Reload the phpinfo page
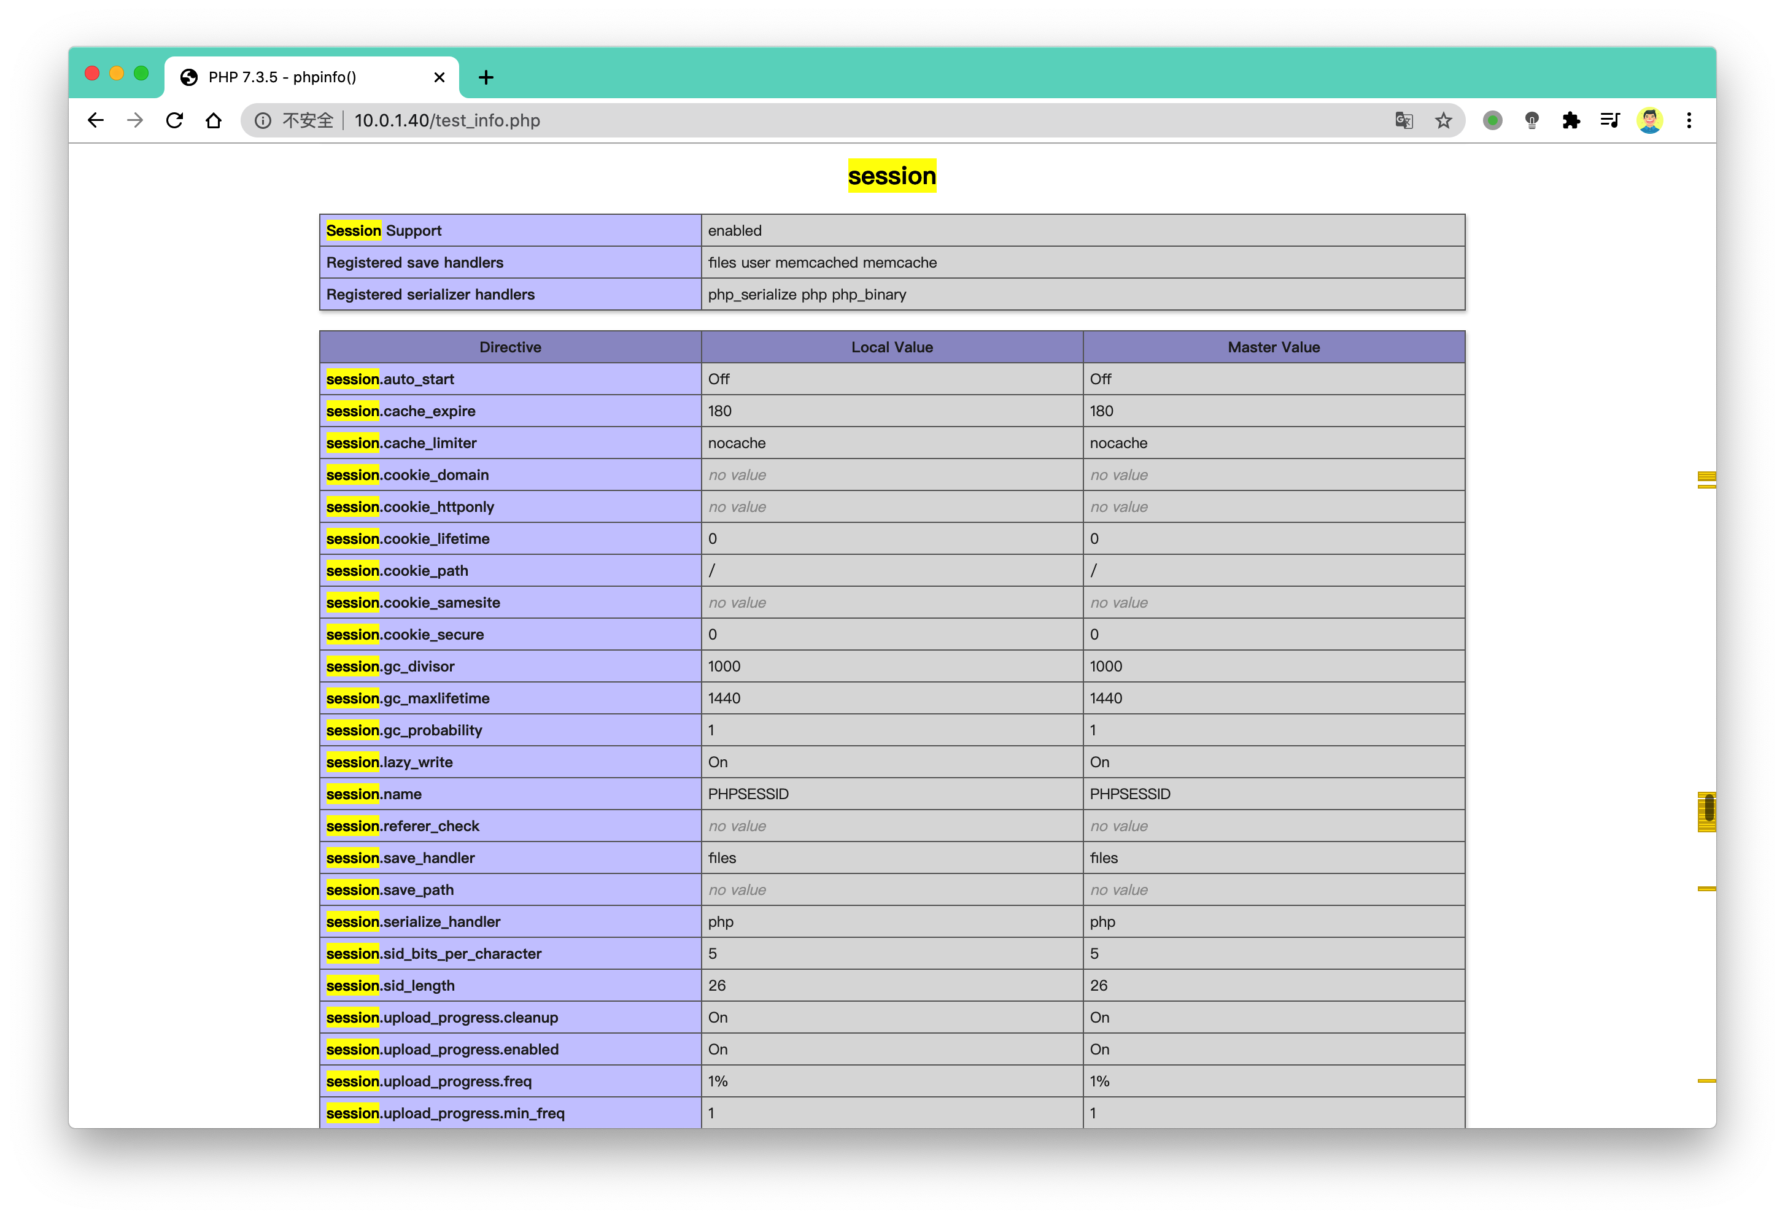 tap(174, 120)
